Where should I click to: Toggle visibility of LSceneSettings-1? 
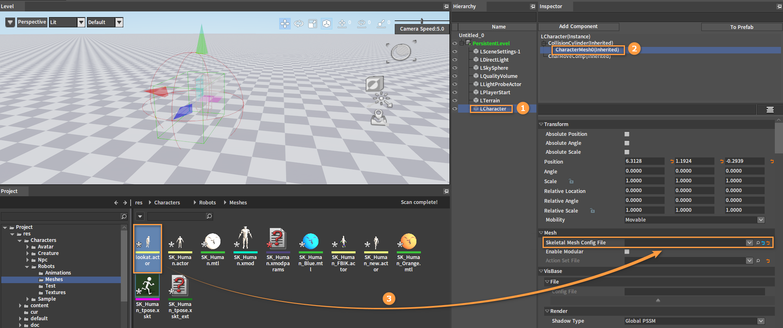point(455,51)
